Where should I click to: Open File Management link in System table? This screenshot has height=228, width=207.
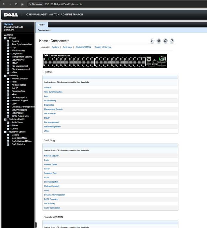[51, 122]
